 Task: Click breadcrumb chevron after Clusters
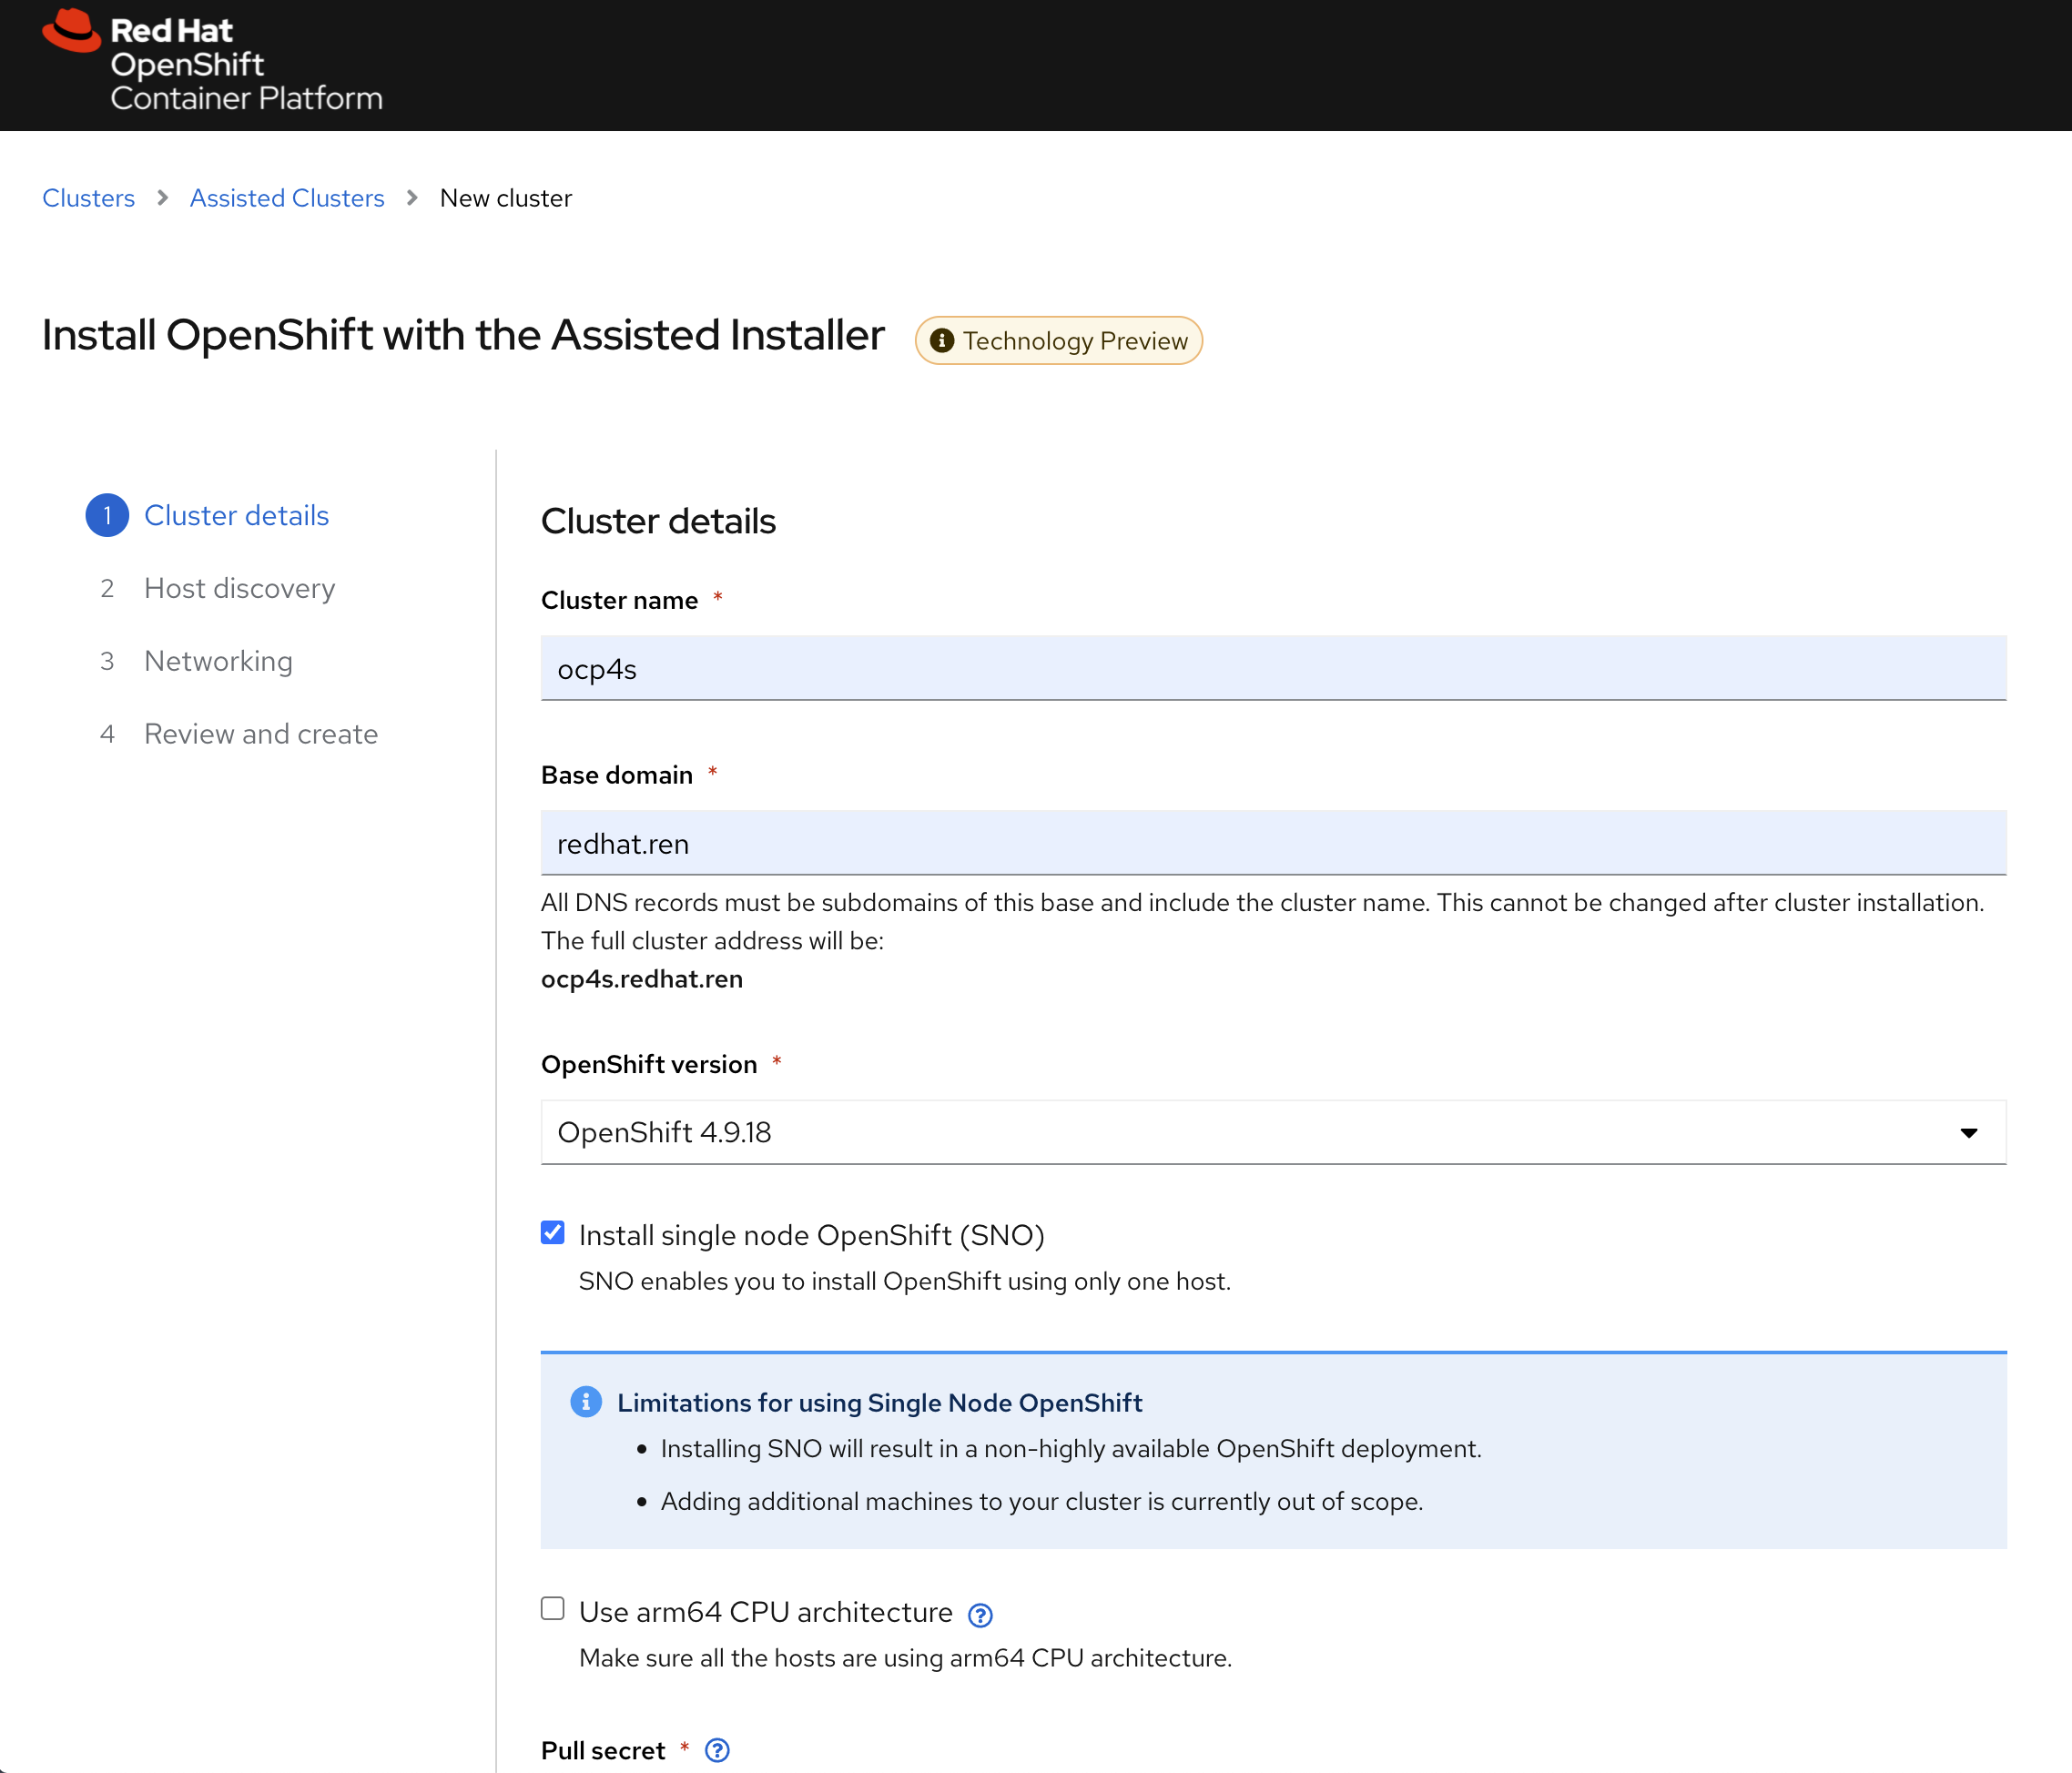pyautogui.click(x=163, y=198)
